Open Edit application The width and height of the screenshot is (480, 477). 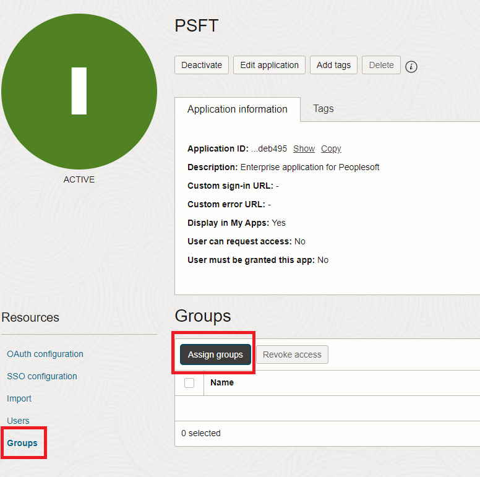[x=269, y=65]
